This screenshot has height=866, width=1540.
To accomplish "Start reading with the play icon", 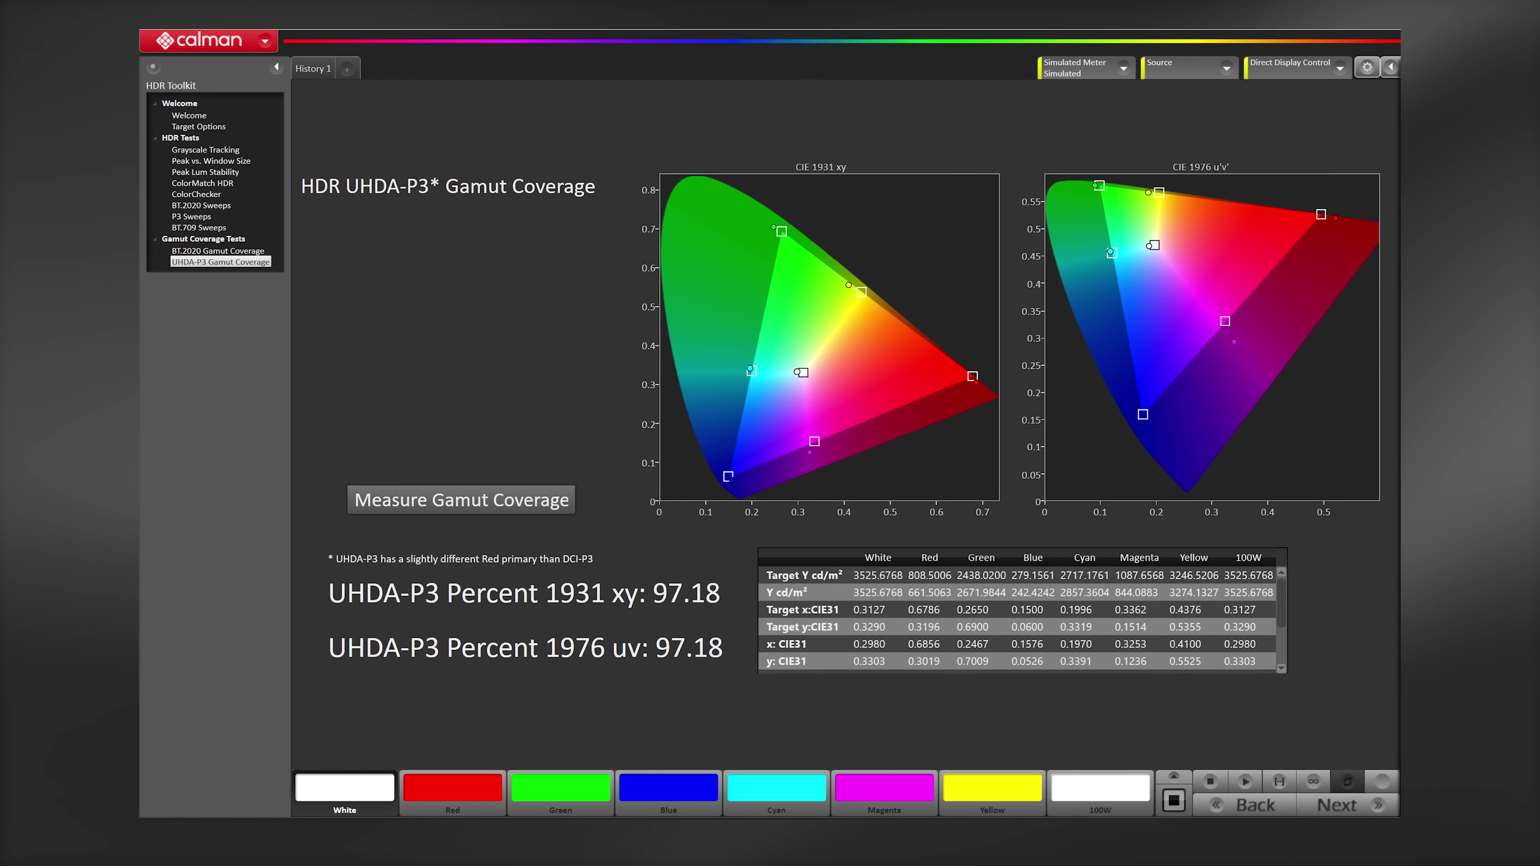I will (1245, 781).
